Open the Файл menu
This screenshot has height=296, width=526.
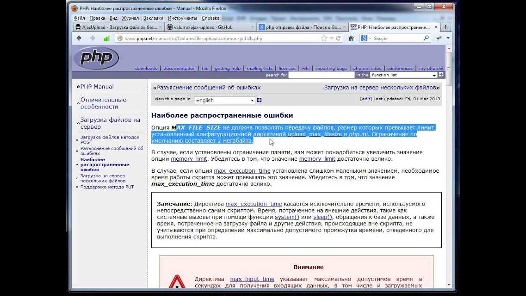click(79, 18)
